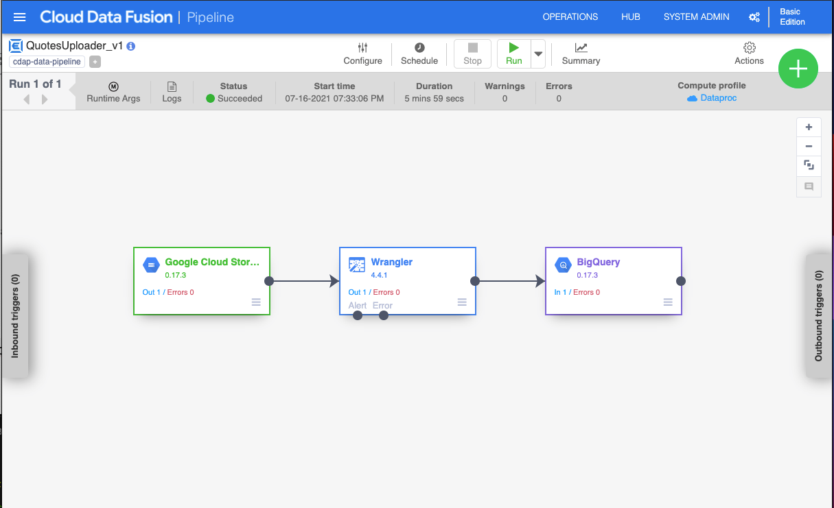Go to next run with right arrow
The height and width of the screenshot is (508, 834).
point(45,99)
